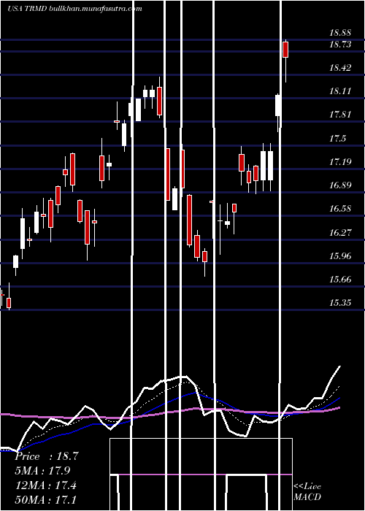Click the 15.35 price axis label
The height and width of the screenshot is (511, 365).
coord(340,303)
